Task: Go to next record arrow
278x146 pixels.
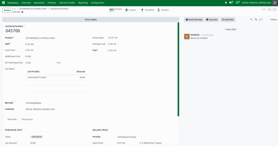Action: (274, 10)
